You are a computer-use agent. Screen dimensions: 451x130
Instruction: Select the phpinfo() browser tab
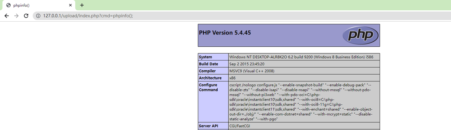click(39, 5)
